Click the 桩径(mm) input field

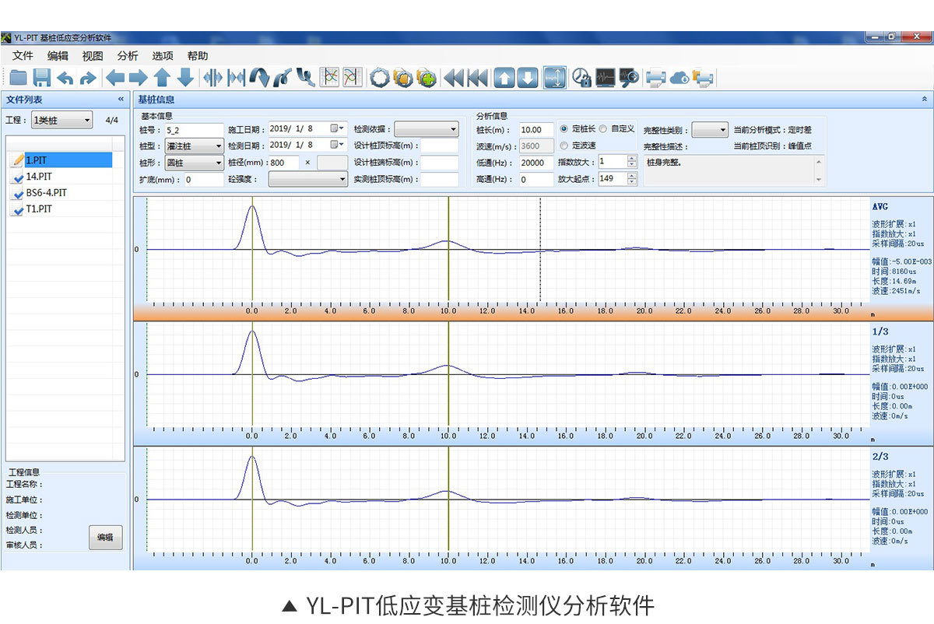click(283, 163)
